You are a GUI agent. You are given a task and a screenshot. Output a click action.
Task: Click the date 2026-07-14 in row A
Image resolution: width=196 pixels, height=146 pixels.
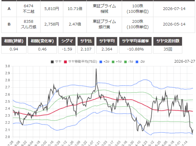tap(174, 9)
